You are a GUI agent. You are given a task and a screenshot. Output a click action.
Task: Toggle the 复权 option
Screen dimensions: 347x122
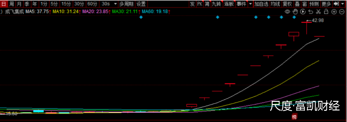point(287,4)
